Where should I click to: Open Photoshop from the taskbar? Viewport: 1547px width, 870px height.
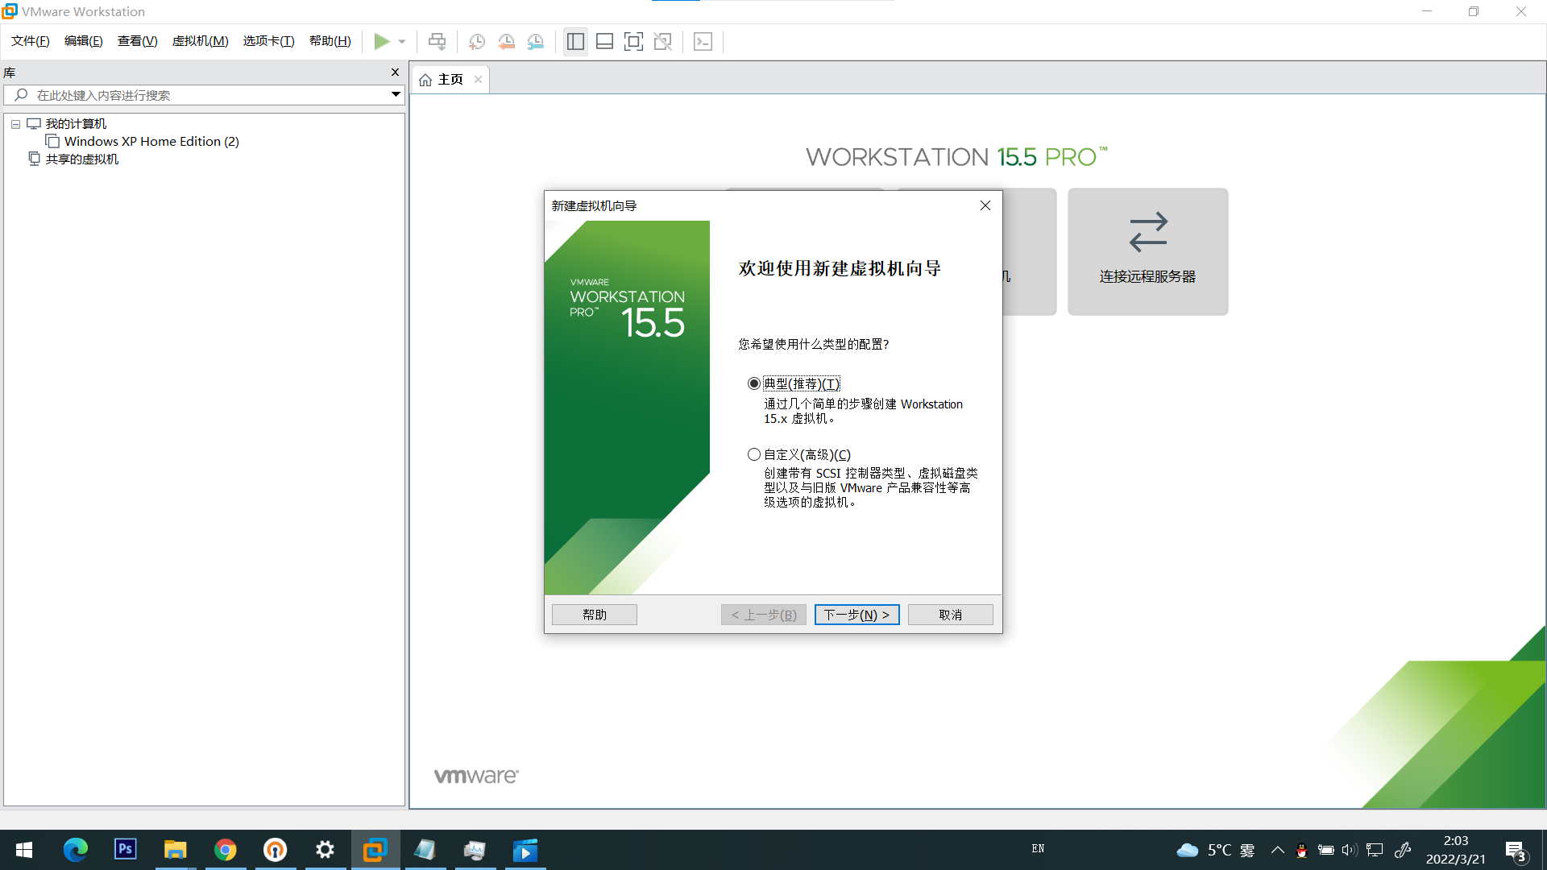125,849
